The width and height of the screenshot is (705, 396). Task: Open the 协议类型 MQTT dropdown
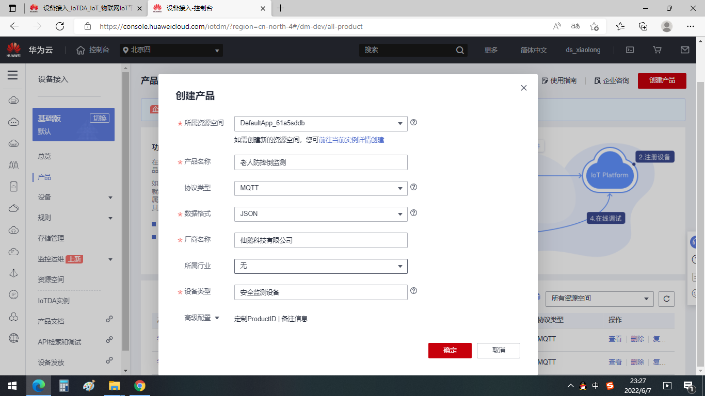click(321, 188)
